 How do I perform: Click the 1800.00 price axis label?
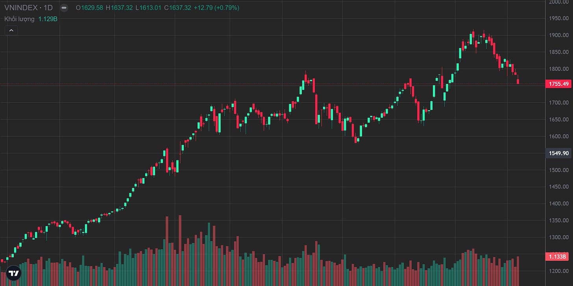pos(560,69)
